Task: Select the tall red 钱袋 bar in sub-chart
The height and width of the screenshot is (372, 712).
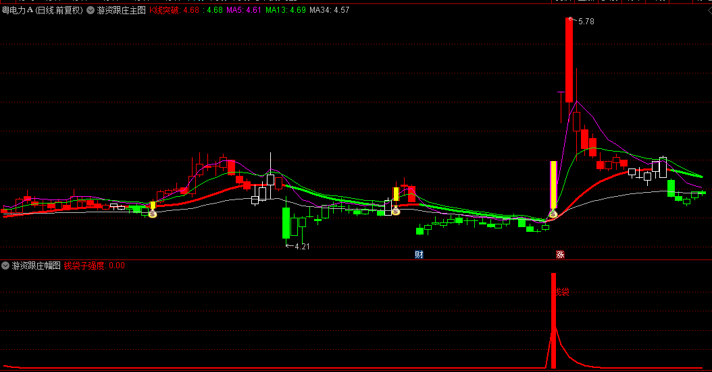Action: point(553,321)
